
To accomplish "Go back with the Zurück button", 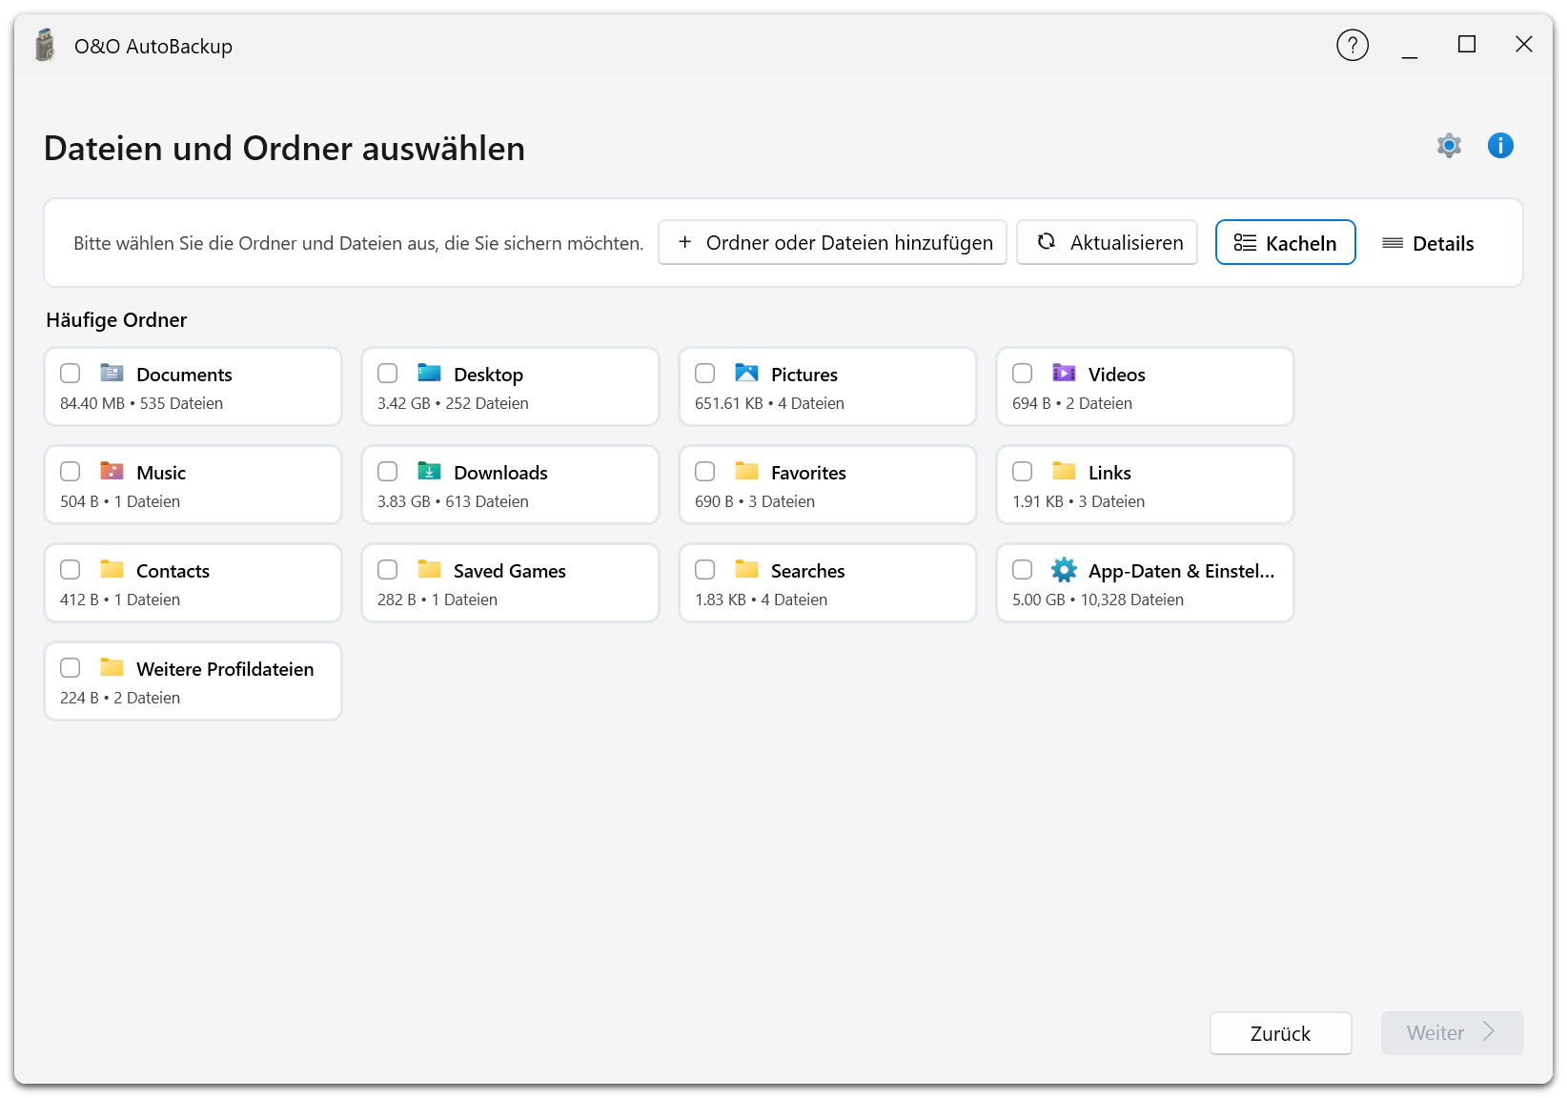I will 1280,1033.
